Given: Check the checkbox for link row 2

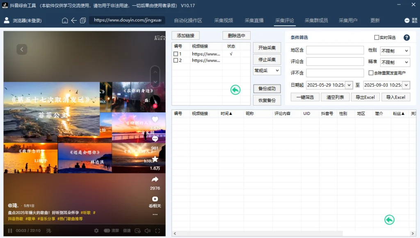Looking at the screenshot, I should click(176, 61).
